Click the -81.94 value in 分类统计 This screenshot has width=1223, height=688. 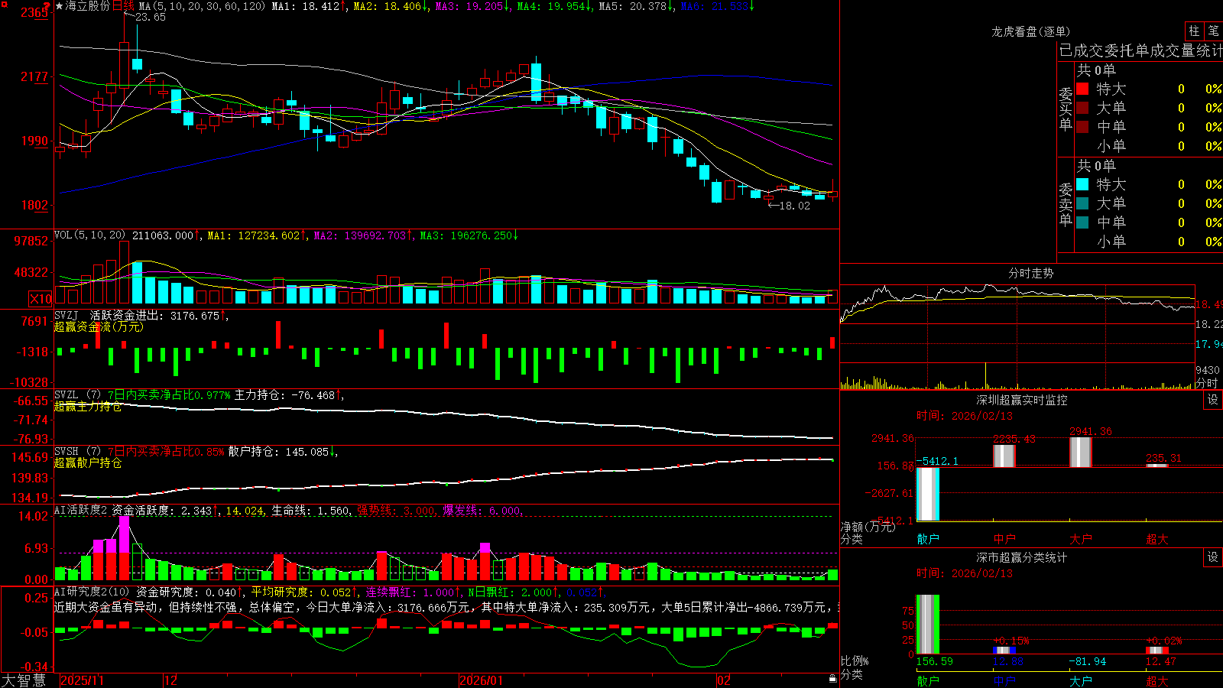[1088, 661]
